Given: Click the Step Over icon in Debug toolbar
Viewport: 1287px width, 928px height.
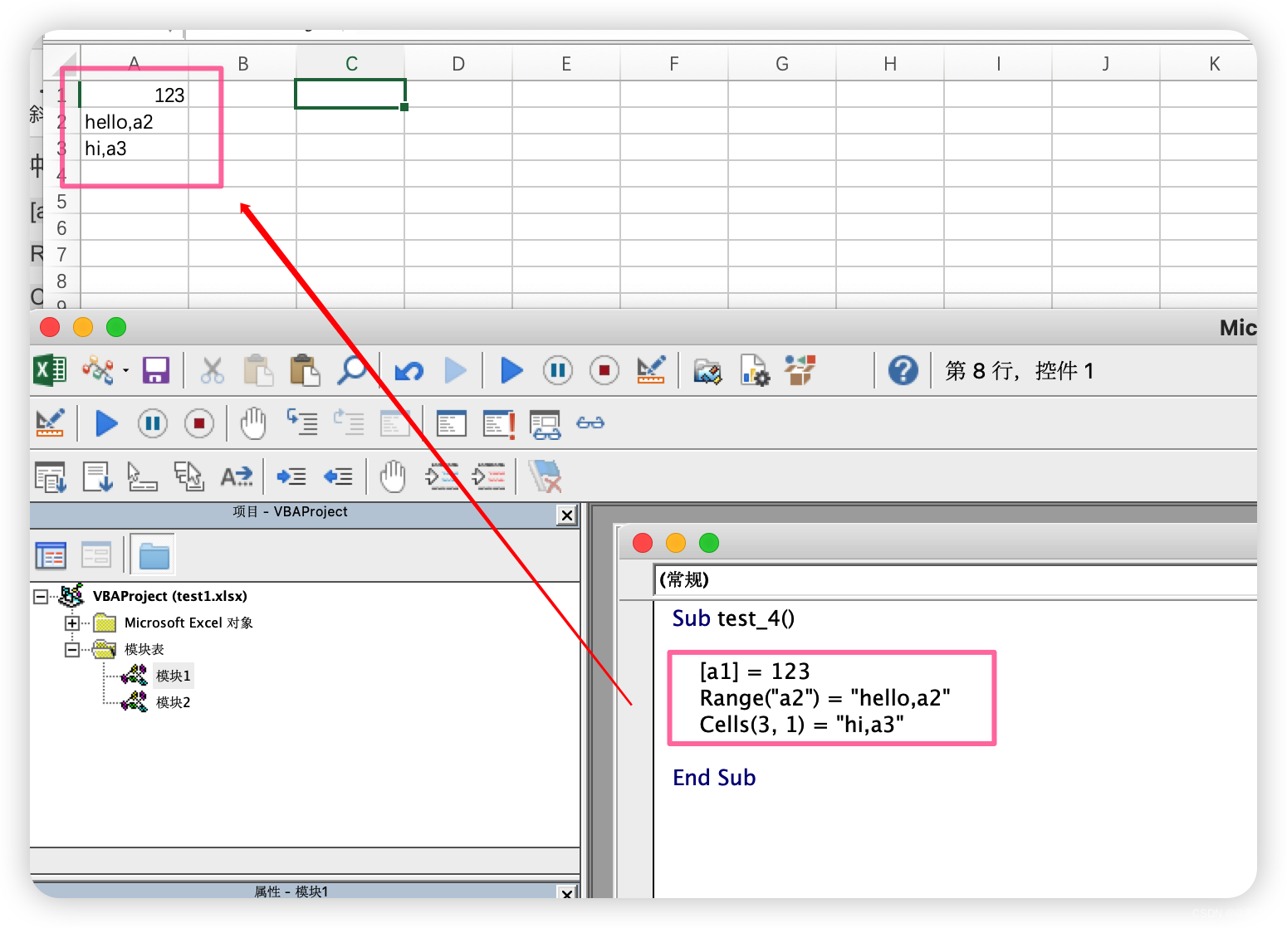Looking at the screenshot, I should coord(349,422).
